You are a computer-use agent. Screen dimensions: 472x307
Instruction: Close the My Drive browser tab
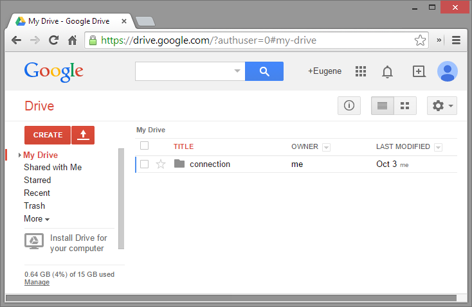pos(123,21)
